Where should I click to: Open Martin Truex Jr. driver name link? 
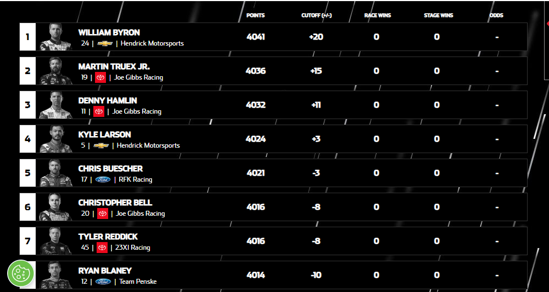(x=114, y=67)
